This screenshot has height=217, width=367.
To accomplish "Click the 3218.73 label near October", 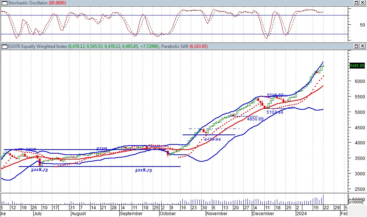I will pos(143,171).
